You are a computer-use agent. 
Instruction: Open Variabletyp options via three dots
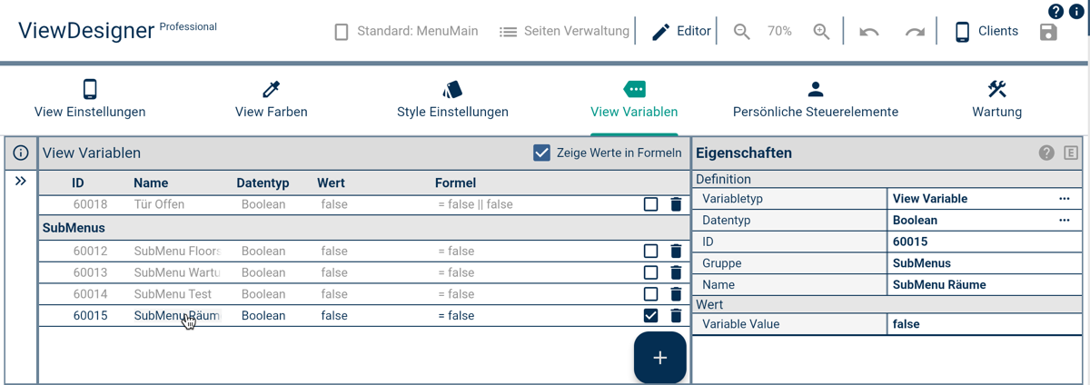(1064, 199)
